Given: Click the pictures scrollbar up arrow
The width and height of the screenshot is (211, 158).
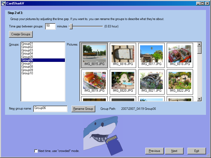Looking at the screenshot, I should click(x=199, y=44).
